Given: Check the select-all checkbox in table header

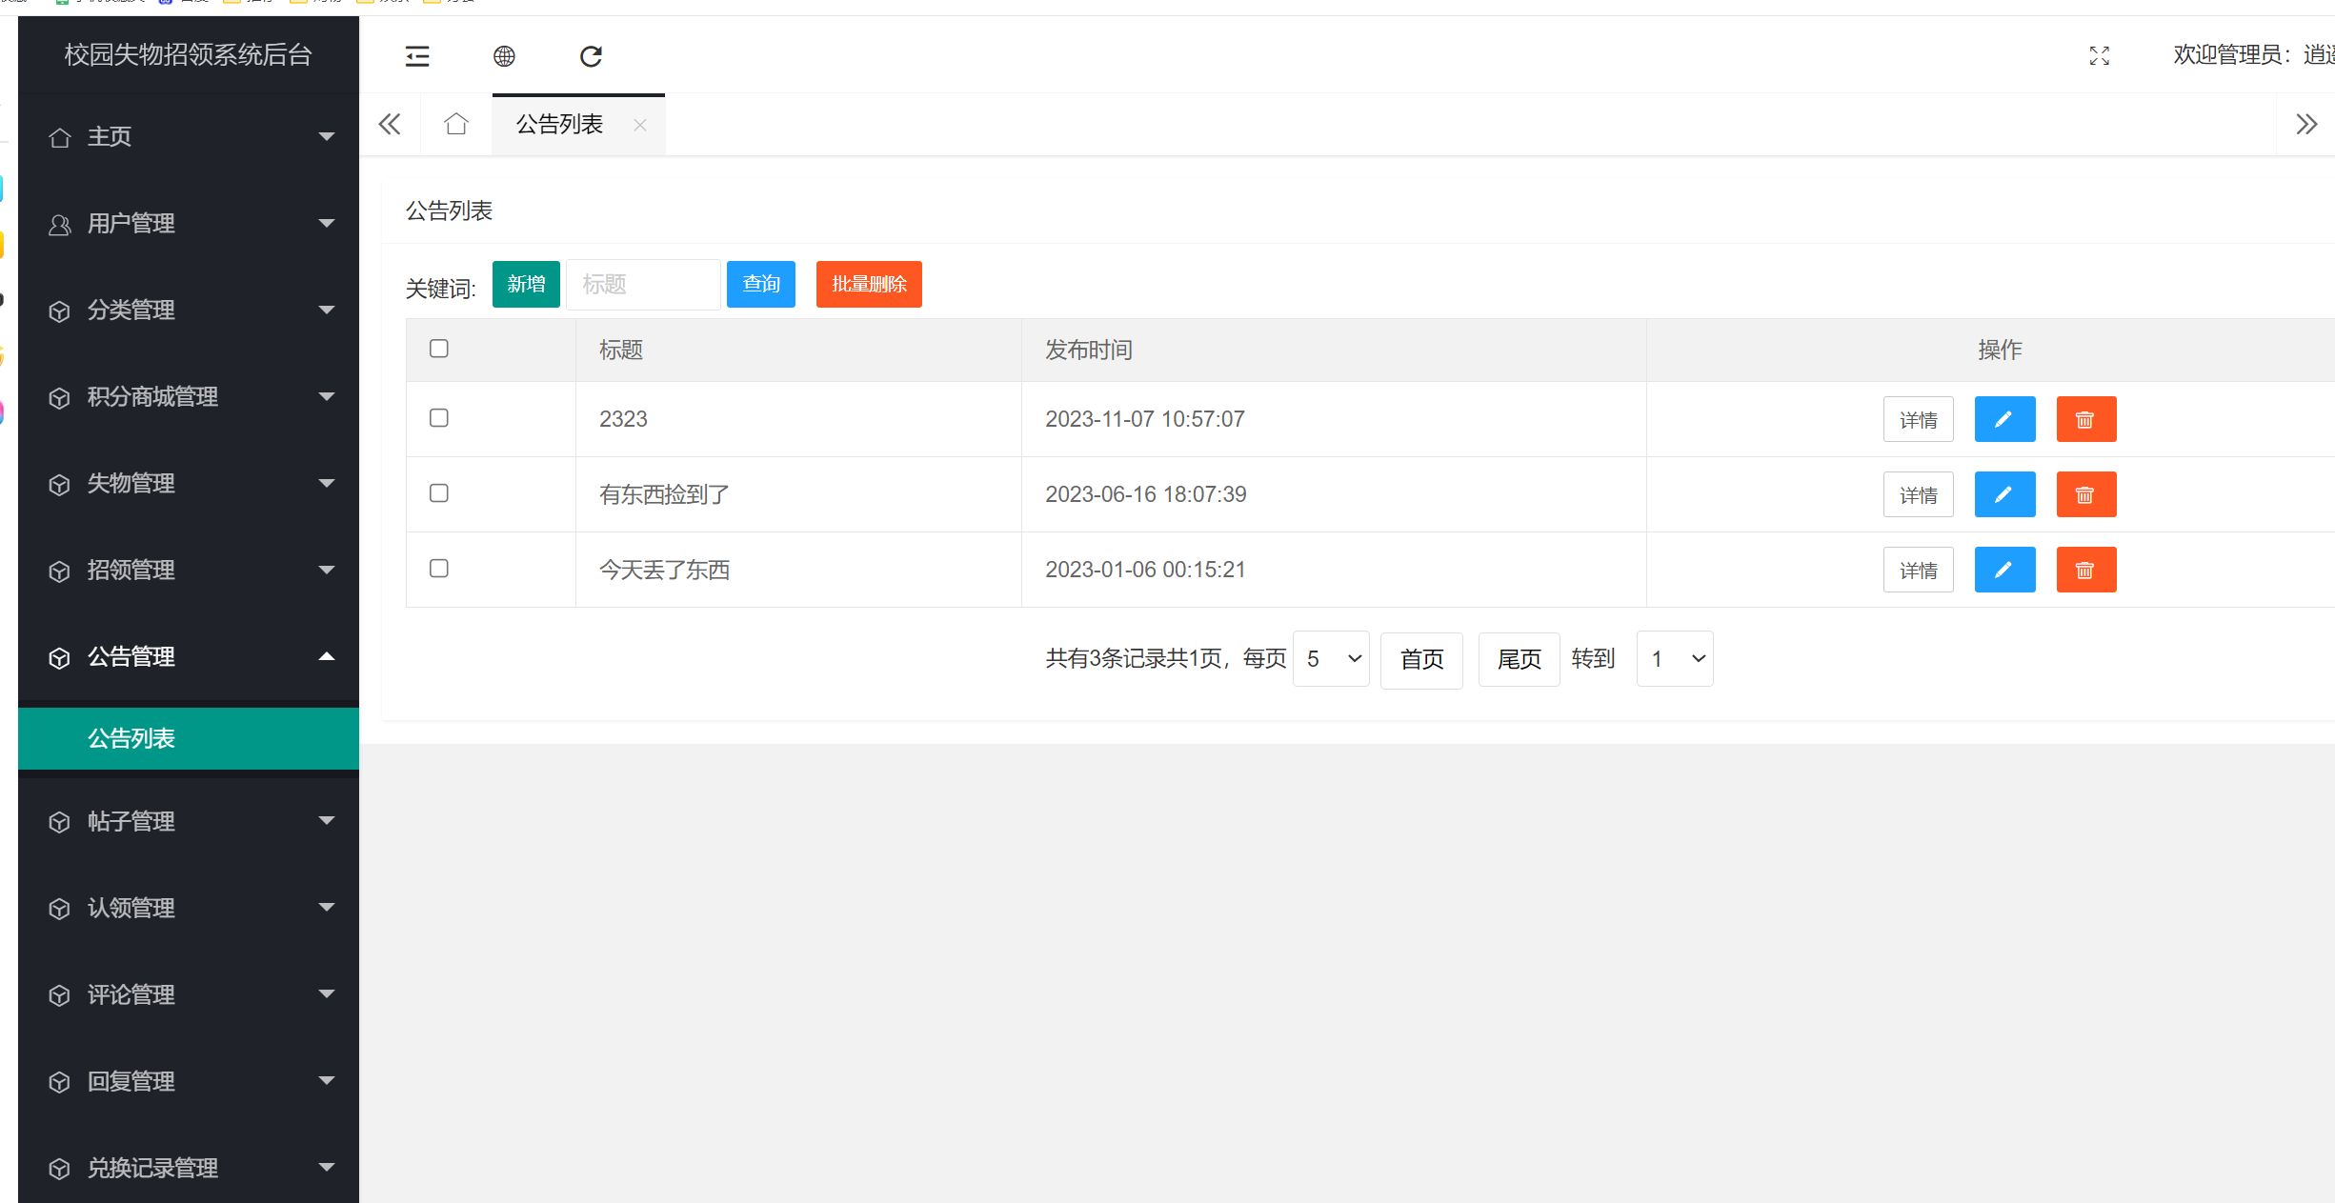Looking at the screenshot, I should tap(438, 349).
